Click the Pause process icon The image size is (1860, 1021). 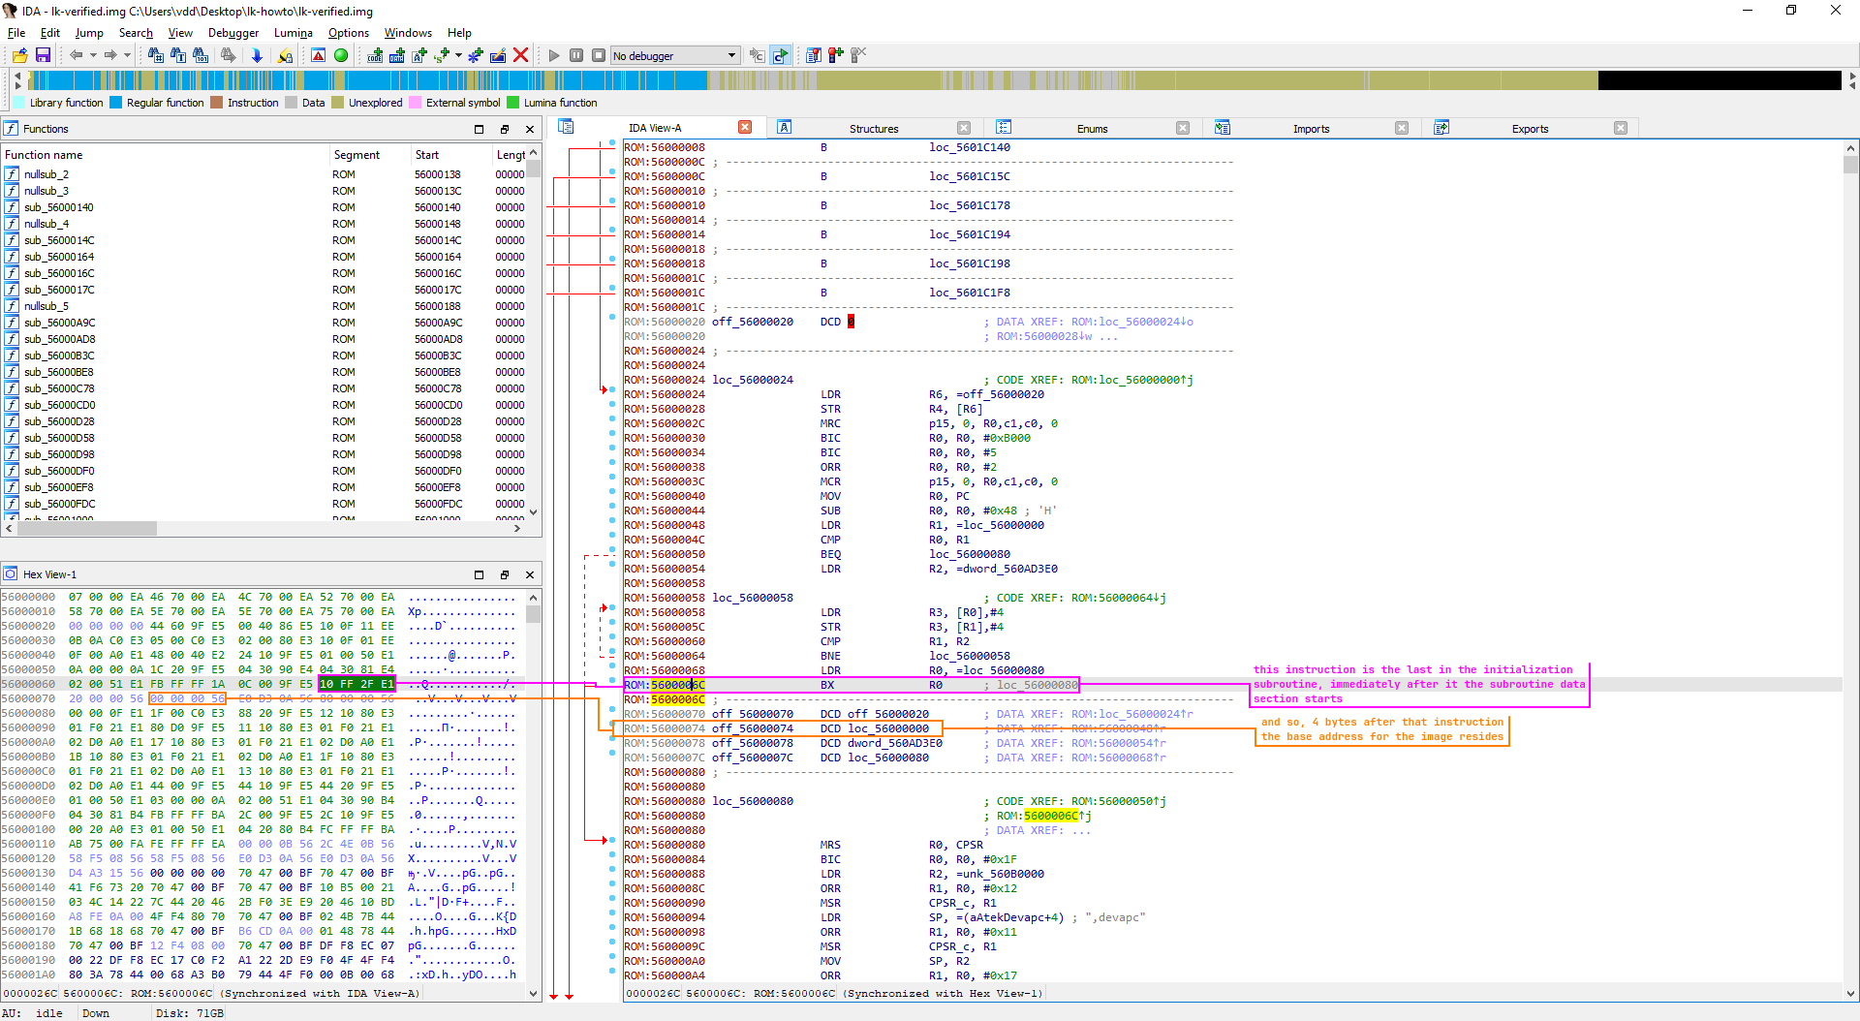click(x=576, y=55)
